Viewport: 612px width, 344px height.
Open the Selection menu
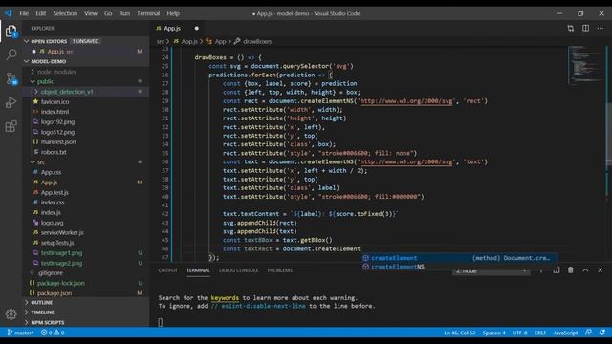[65, 13]
